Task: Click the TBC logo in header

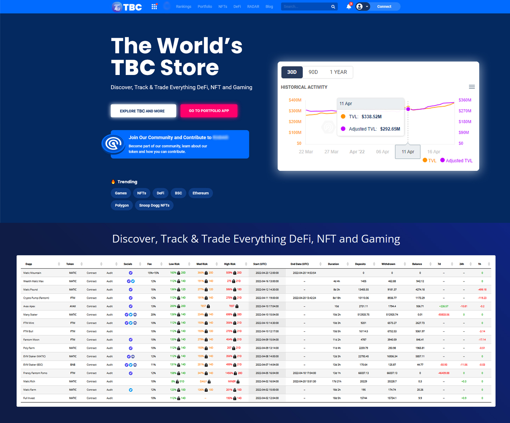Action: (127, 7)
